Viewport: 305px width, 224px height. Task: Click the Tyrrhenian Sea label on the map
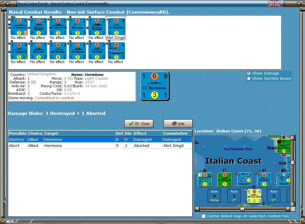coord(238,149)
